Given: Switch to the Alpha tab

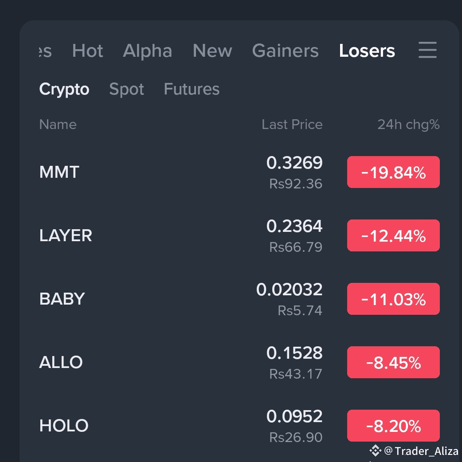Looking at the screenshot, I should click(147, 51).
